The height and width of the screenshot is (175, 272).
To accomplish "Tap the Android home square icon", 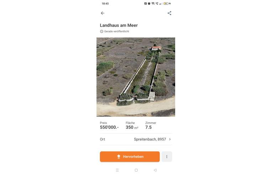I will pyautogui.click(x=136, y=170).
